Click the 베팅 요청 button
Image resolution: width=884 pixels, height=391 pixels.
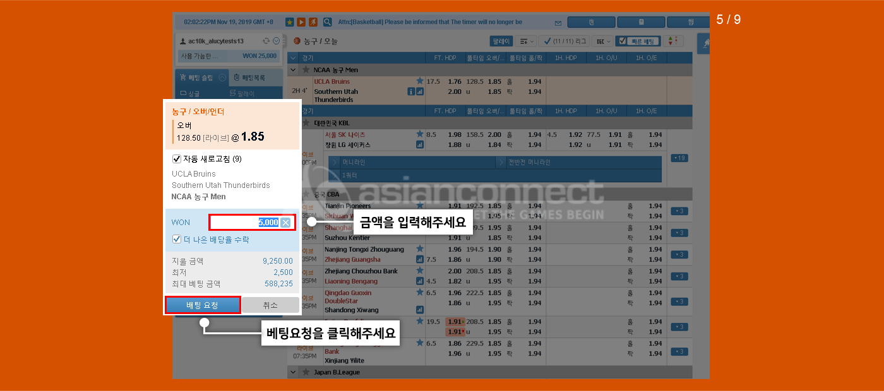pos(203,305)
